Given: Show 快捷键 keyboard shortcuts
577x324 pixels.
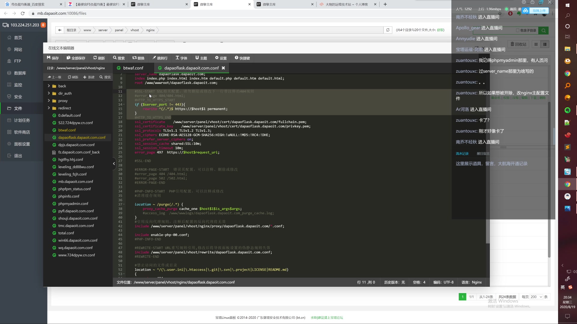Looking at the screenshot, I should [242, 58].
